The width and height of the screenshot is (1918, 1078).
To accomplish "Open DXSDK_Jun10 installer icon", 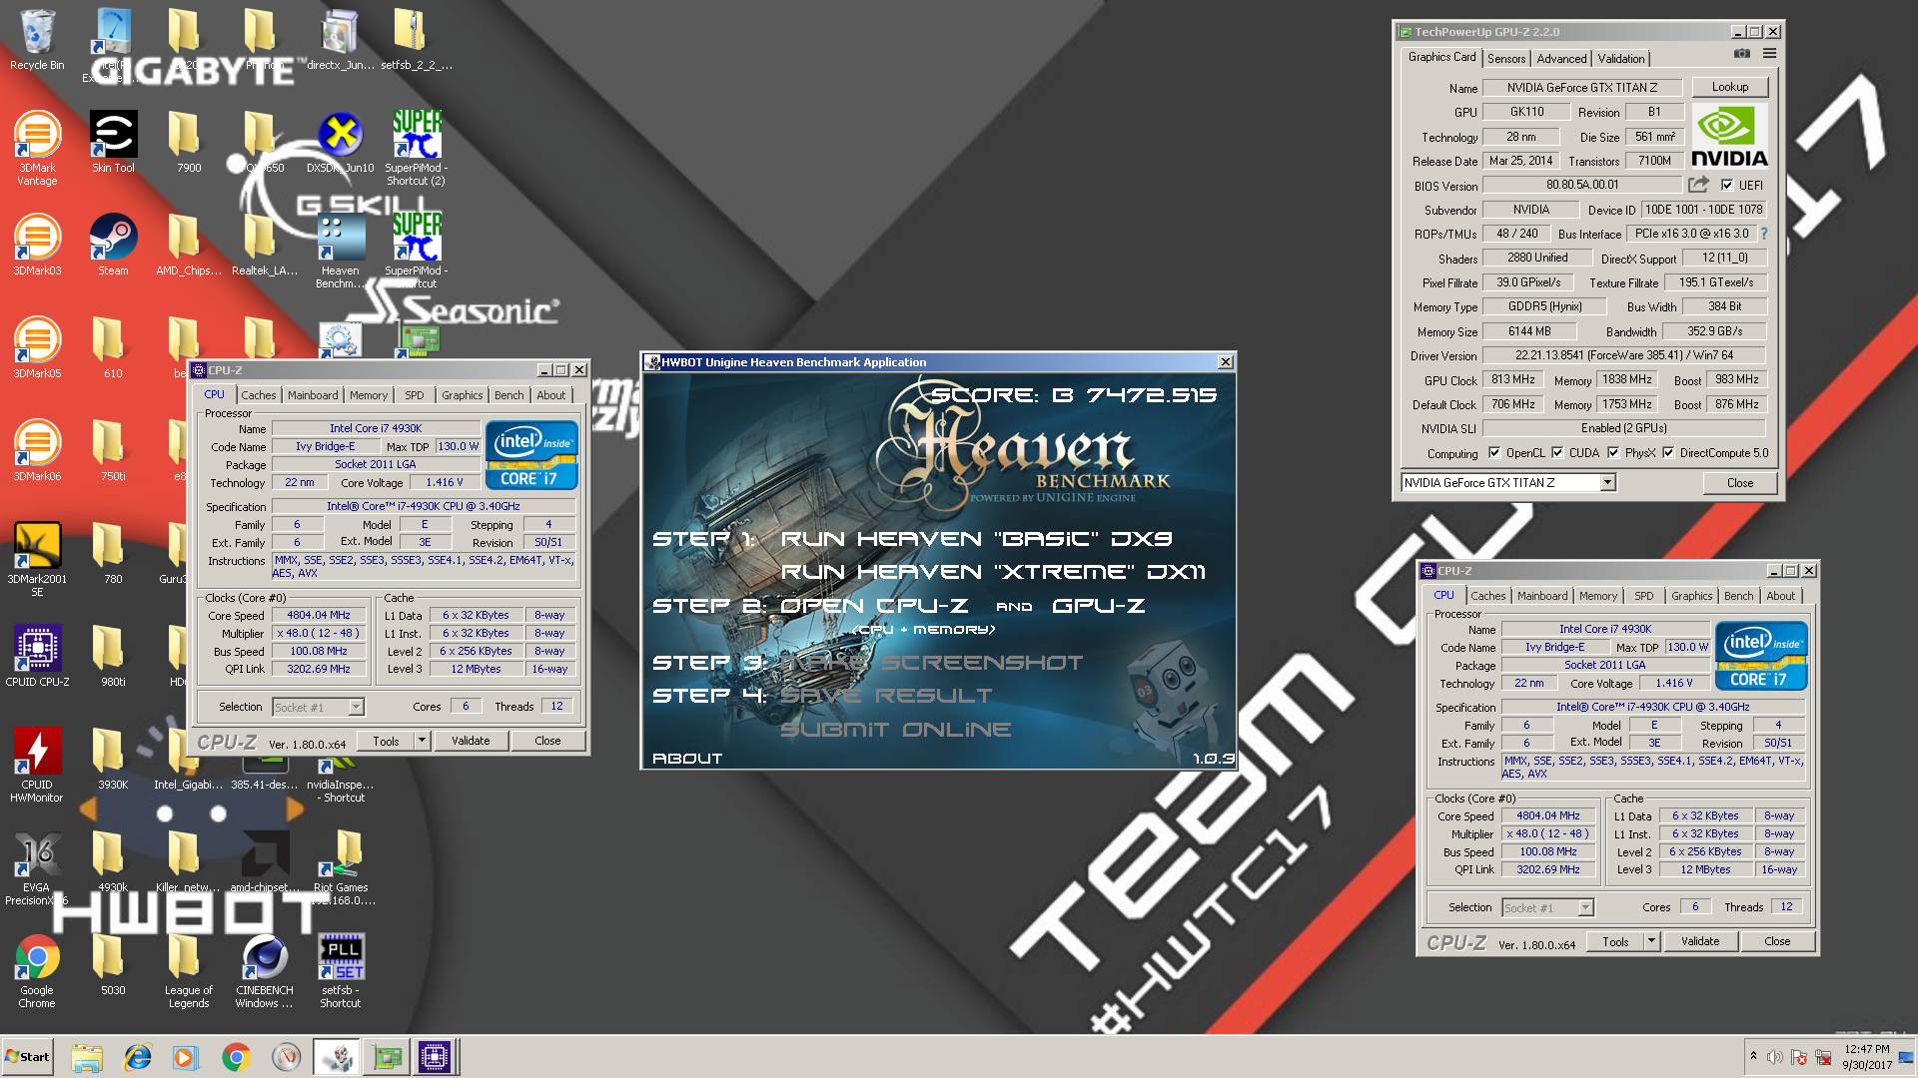I will [x=341, y=142].
